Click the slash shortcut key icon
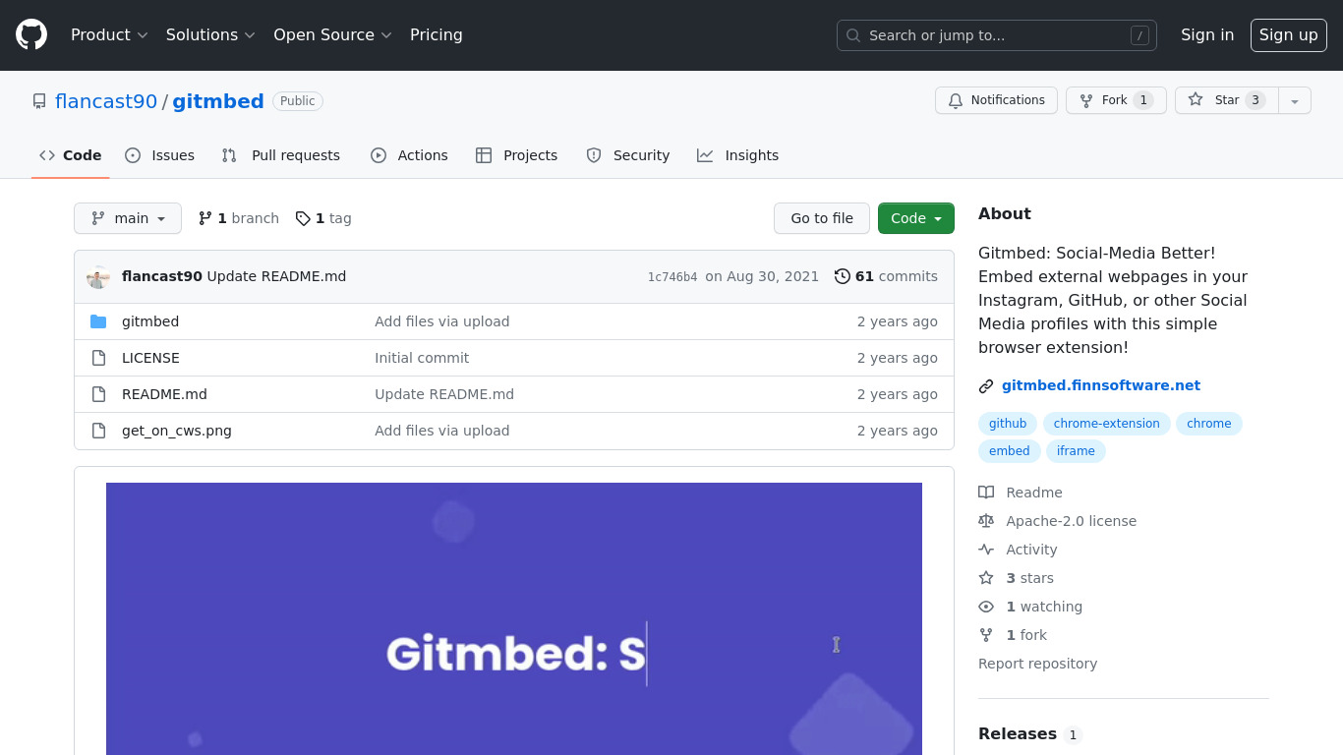Image resolution: width=1343 pixels, height=755 pixels. click(x=1139, y=35)
